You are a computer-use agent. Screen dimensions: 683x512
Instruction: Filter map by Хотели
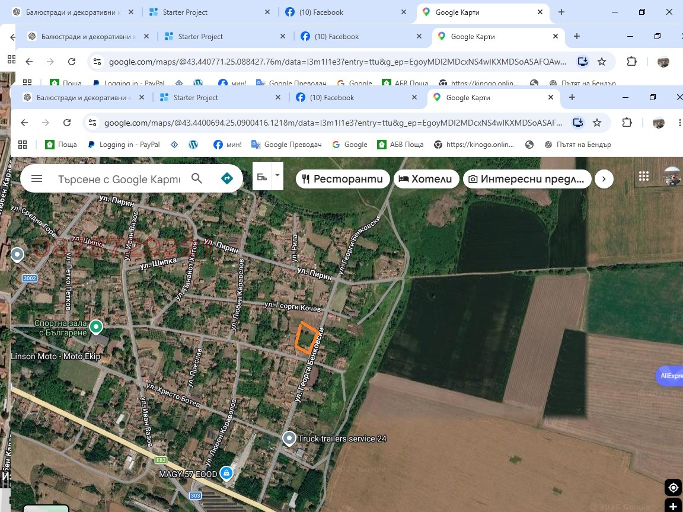click(426, 179)
